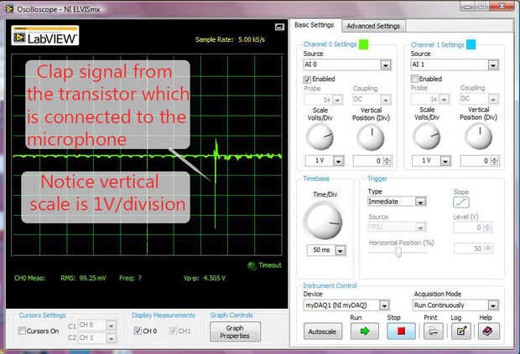
Task: Click the Channel 0 Vertical Position knob
Action: pos(371,137)
